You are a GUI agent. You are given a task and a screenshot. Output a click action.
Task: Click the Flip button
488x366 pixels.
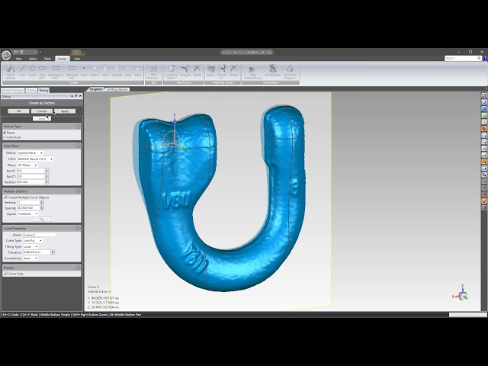click(42, 220)
